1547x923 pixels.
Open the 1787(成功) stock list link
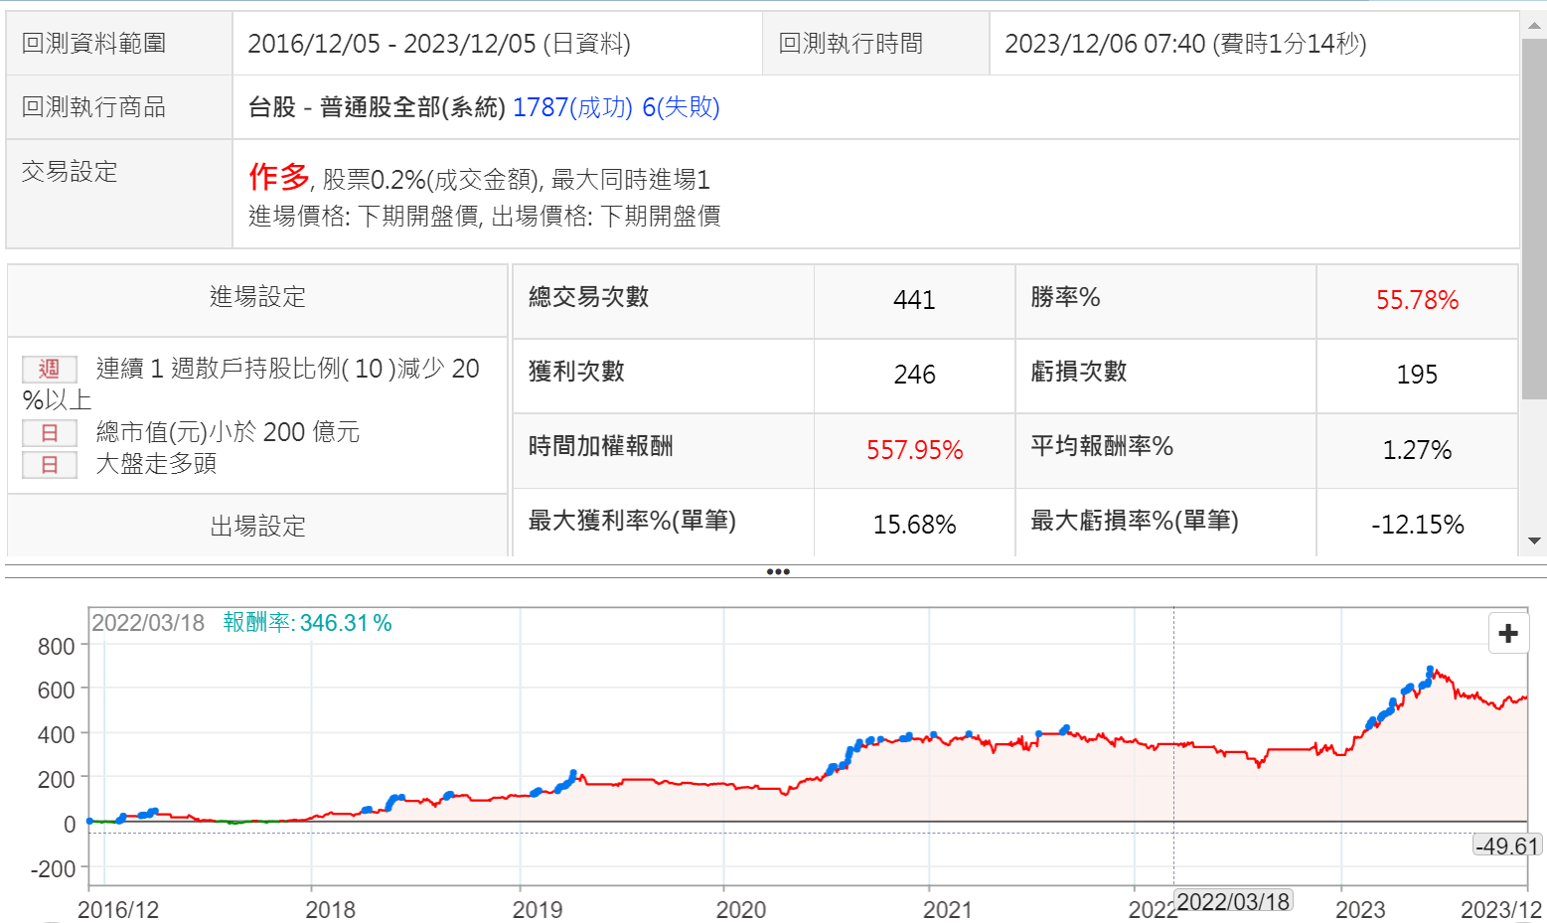(572, 107)
